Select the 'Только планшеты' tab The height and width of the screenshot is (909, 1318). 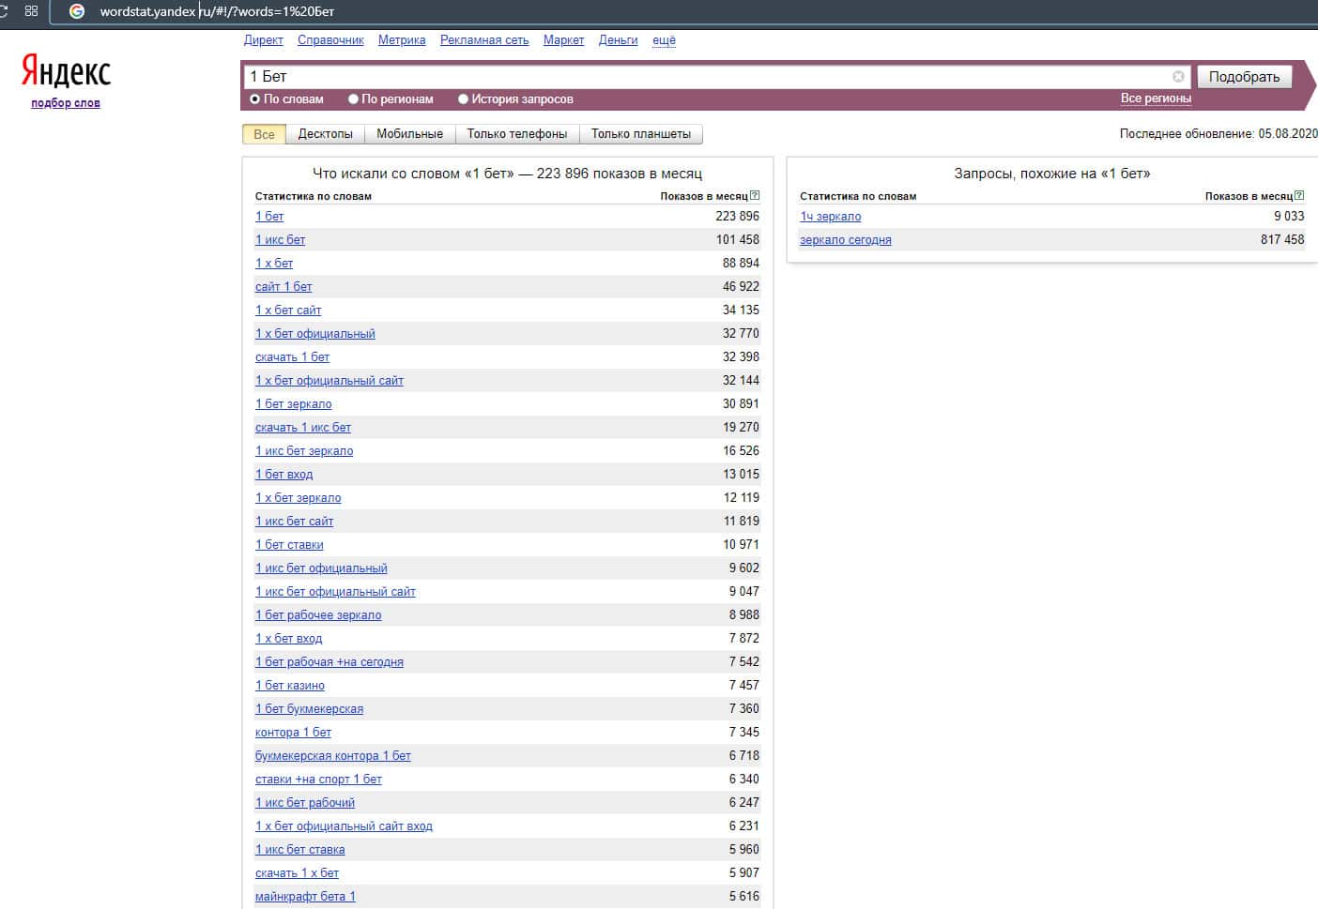coord(640,134)
